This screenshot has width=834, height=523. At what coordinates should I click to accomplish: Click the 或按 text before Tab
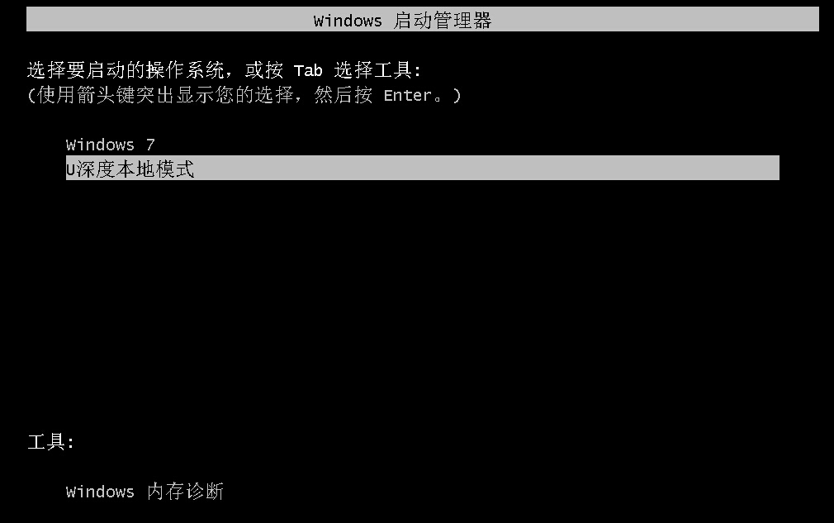coord(263,70)
